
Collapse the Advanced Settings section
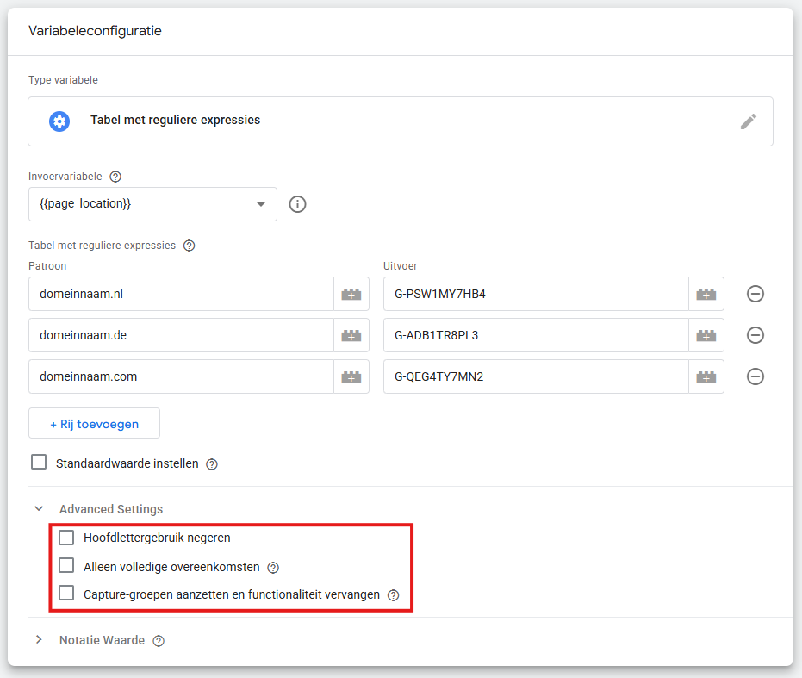[x=39, y=509]
